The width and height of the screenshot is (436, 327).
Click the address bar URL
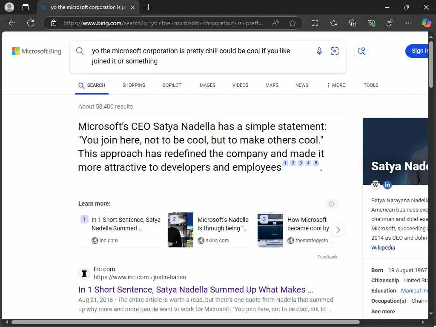[x=163, y=23]
